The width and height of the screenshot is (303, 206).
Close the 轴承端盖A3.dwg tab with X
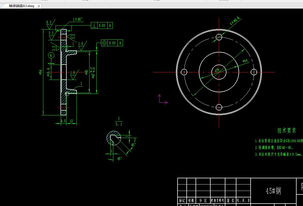coord(39,6)
